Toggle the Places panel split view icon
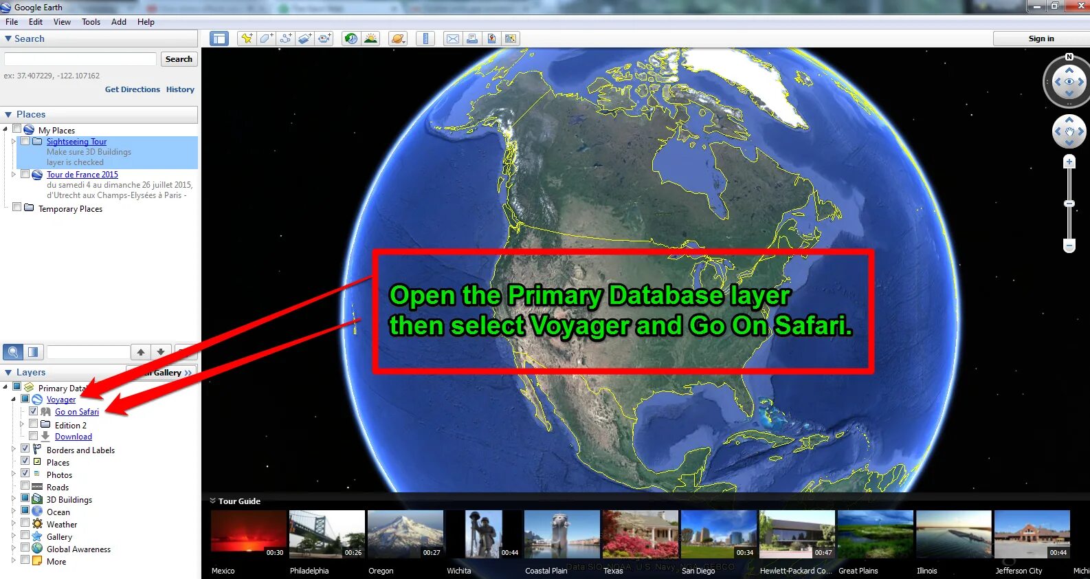This screenshot has height=579, width=1090. tap(33, 352)
